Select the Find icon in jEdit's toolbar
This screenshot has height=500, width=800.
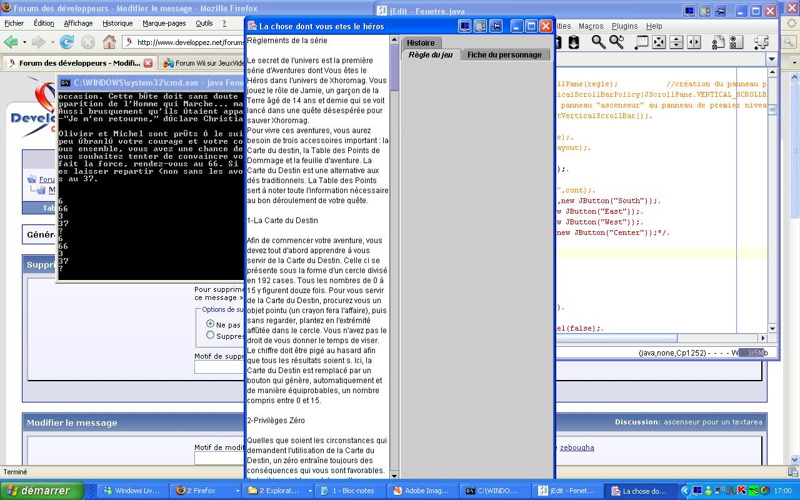pyautogui.click(x=597, y=41)
